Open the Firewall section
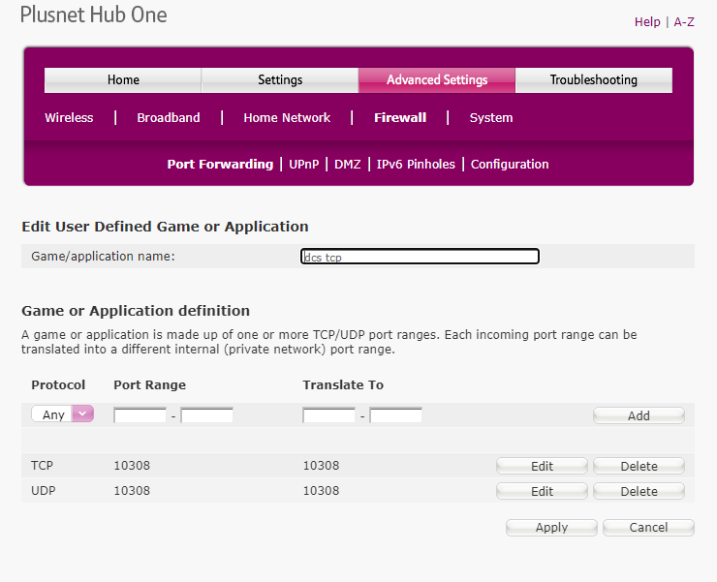Image resolution: width=717 pixels, height=582 pixels. pyautogui.click(x=400, y=118)
